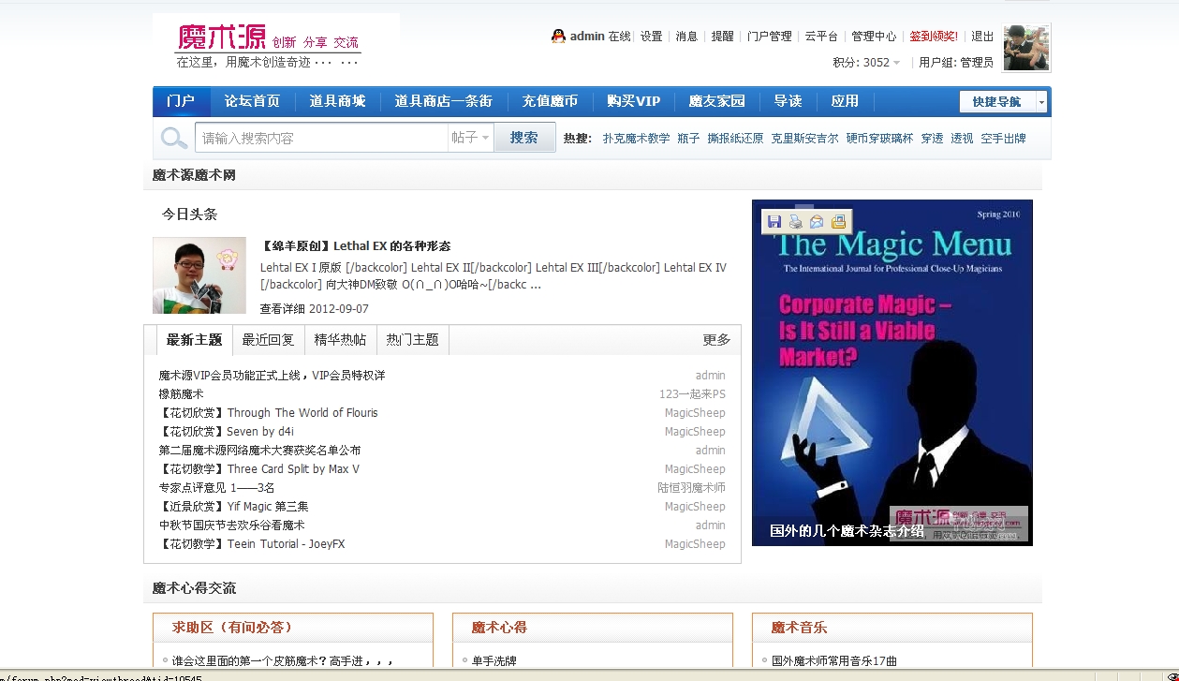Image resolution: width=1179 pixels, height=681 pixels.
Task: Open 魔友家园 nav item
Action: [x=717, y=101]
